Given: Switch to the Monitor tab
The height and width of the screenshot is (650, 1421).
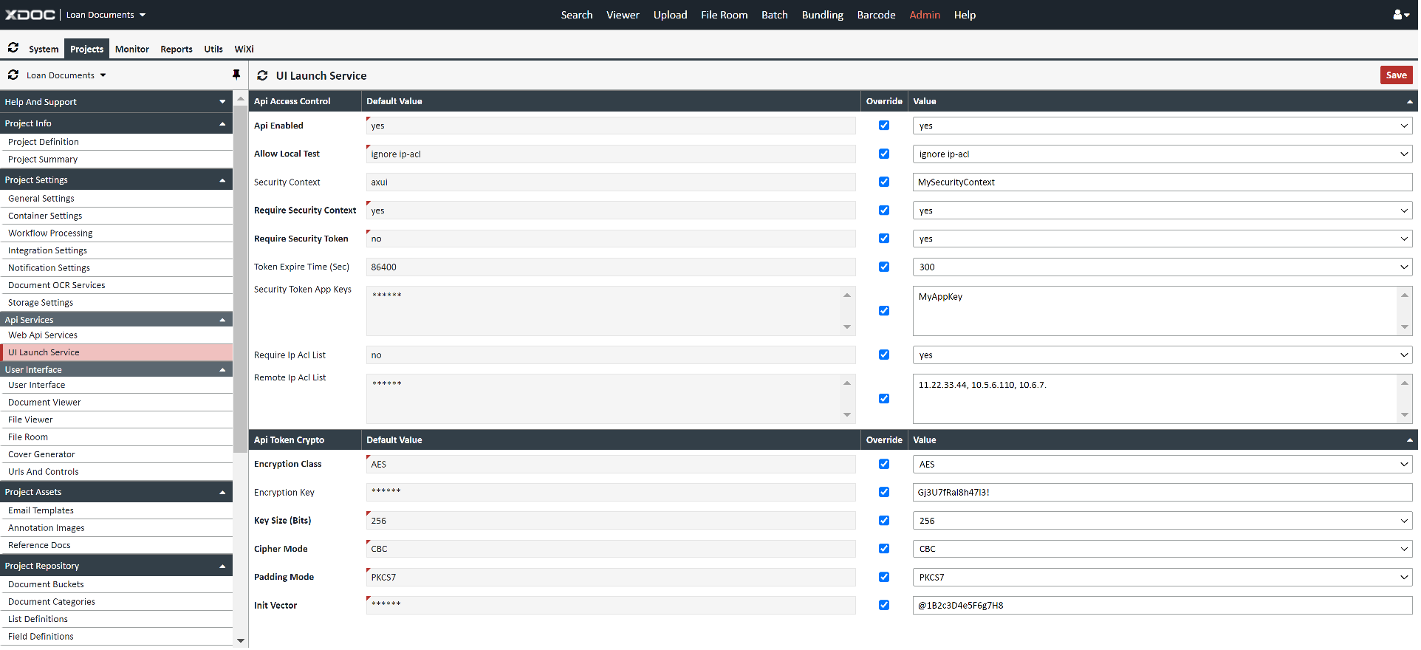Looking at the screenshot, I should coord(131,49).
